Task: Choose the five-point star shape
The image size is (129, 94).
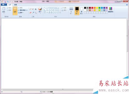Action: tap(49, 12)
